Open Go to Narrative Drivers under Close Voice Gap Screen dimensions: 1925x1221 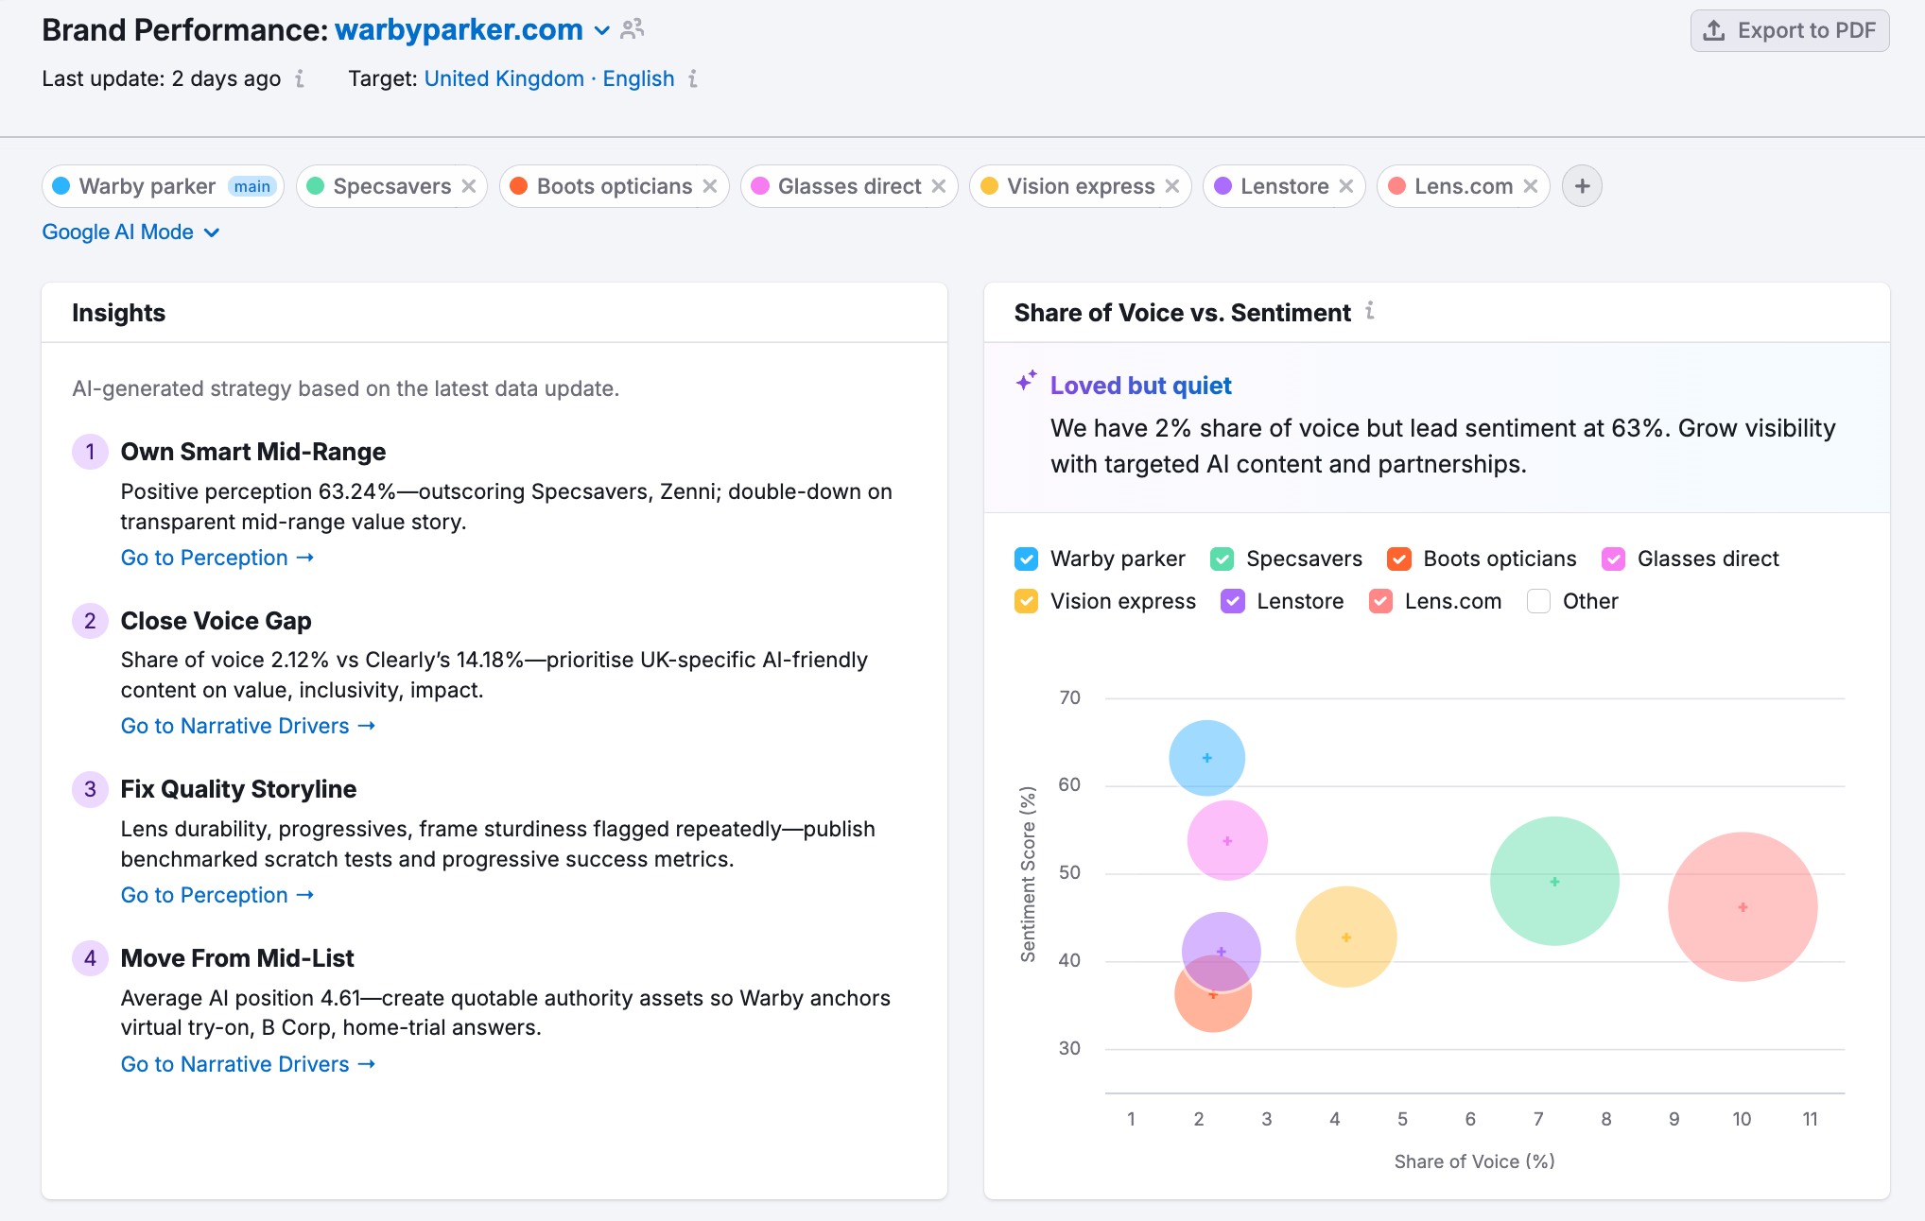[x=248, y=726]
